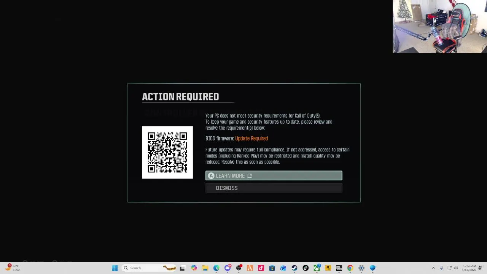Dismiss the Action Required dialog
The height and width of the screenshot is (274, 487).
(274, 188)
